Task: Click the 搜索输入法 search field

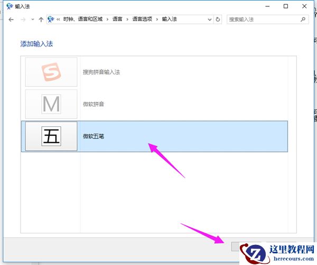Action: click(x=267, y=20)
